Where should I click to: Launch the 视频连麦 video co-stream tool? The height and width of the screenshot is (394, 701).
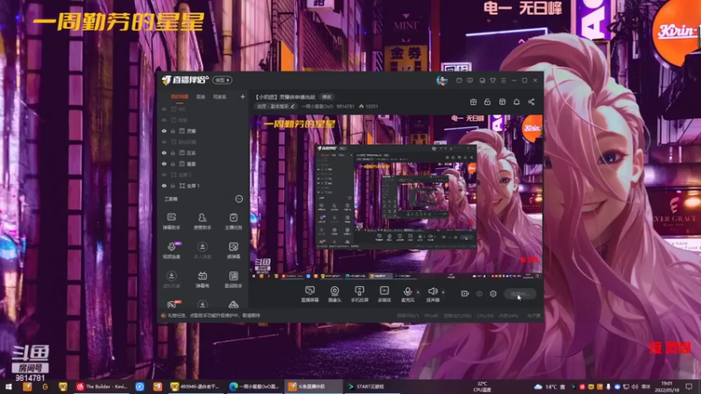click(171, 250)
